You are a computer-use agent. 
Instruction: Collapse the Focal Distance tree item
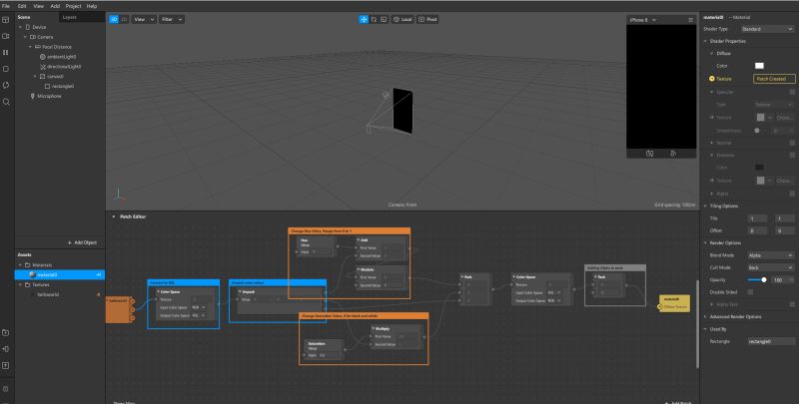pos(30,47)
